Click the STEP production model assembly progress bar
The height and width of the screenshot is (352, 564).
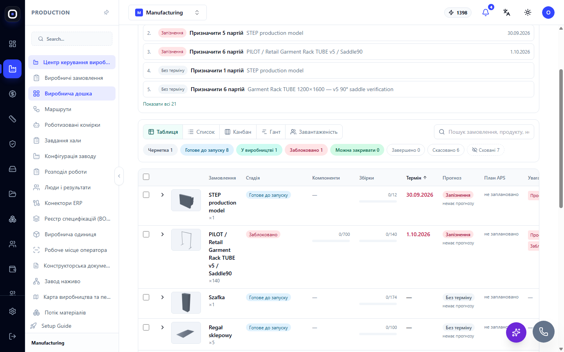[378, 201]
